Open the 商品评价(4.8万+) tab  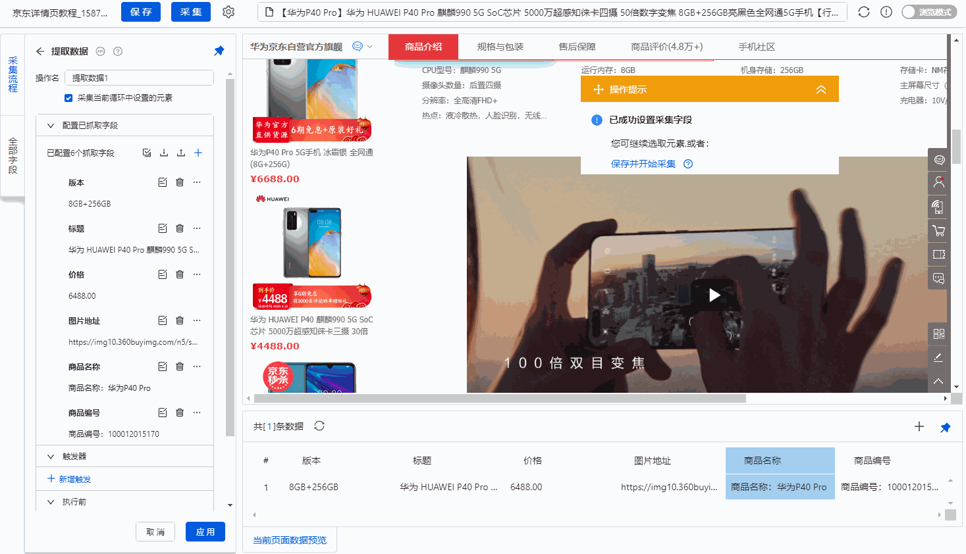click(666, 47)
